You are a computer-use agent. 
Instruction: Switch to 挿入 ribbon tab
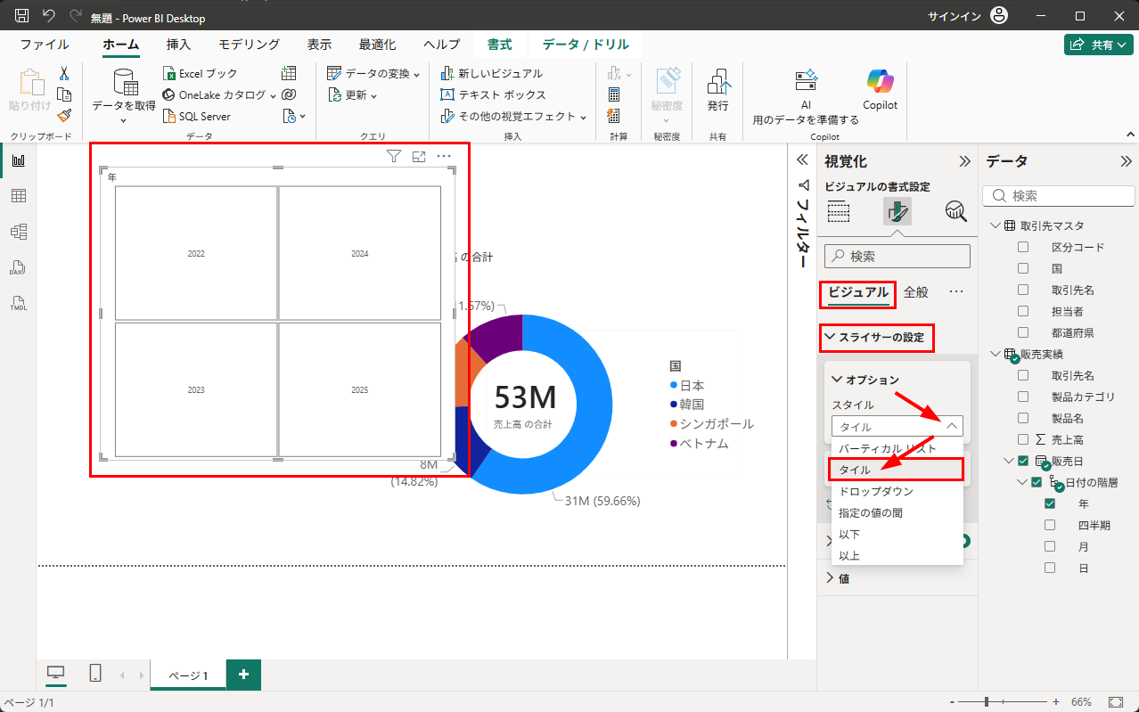pos(178,45)
